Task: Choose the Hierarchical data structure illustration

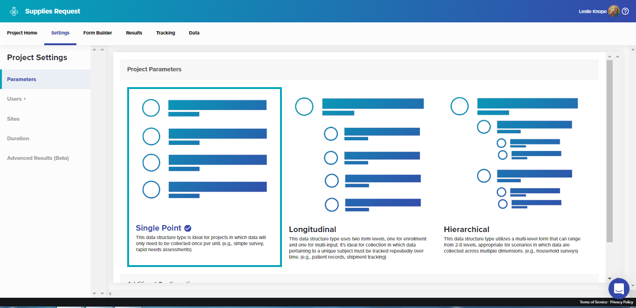Action: (x=514, y=153)
